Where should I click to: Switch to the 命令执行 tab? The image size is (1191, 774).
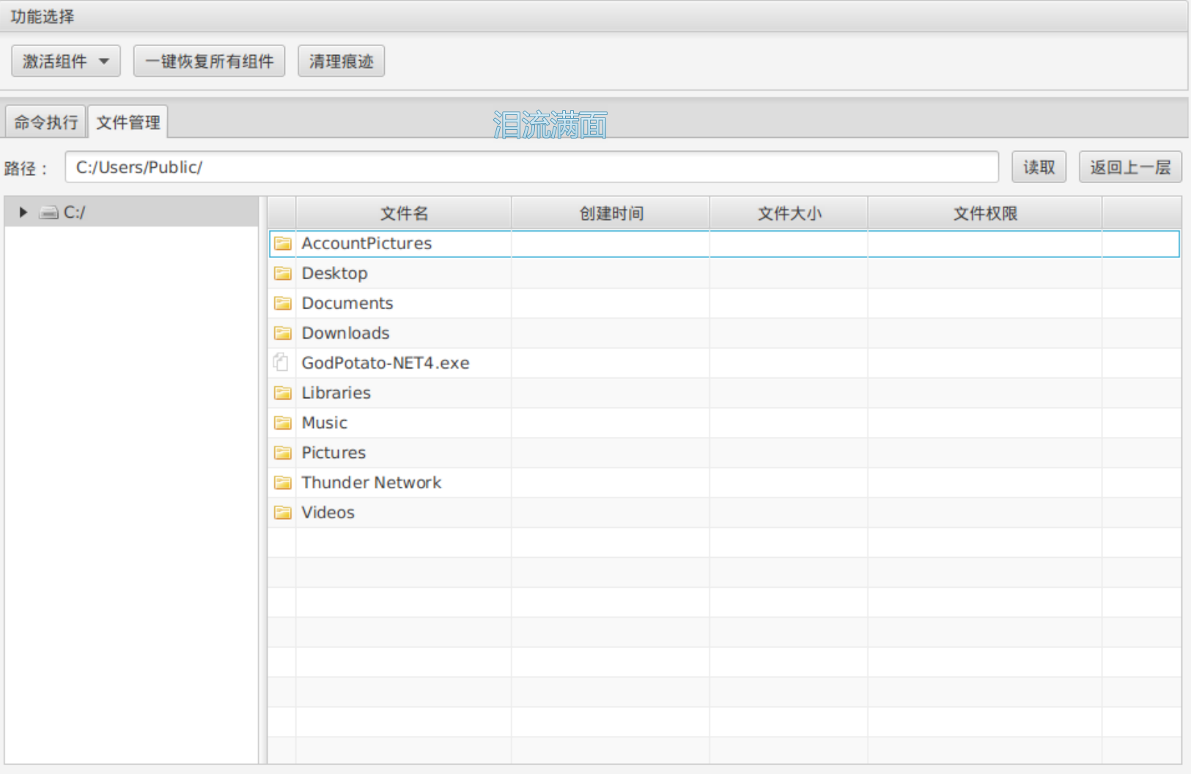coord(45,122)
